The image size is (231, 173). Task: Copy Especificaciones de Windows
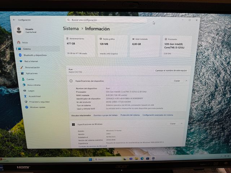173,124
